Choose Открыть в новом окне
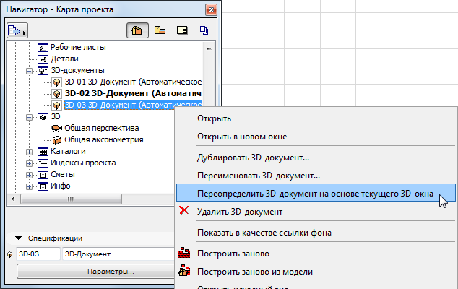Image resolution: width=458 pixels, height=289 pixels. (316, 137)
